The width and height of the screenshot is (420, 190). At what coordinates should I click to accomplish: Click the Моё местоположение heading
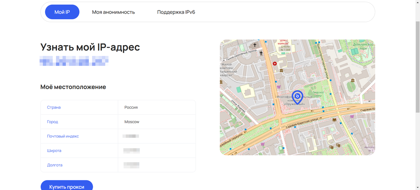click(73, 87)
